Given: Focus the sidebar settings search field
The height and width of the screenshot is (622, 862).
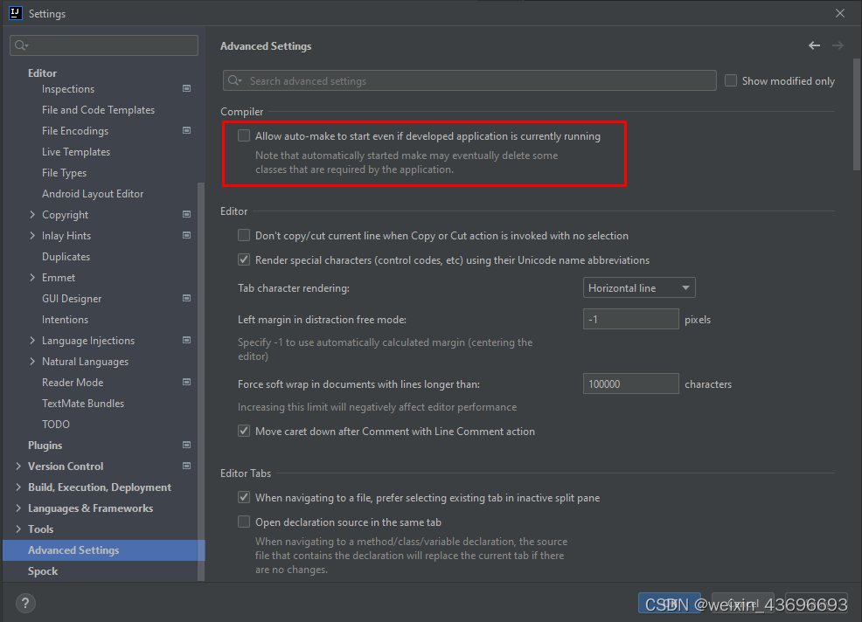Looking at the screenshot, I should [x=104, y=45].
